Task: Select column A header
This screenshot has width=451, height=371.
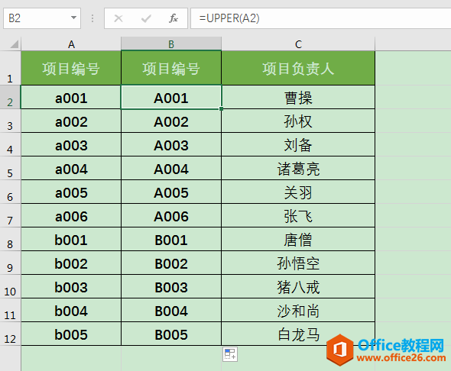Action: tap(71, 44)
